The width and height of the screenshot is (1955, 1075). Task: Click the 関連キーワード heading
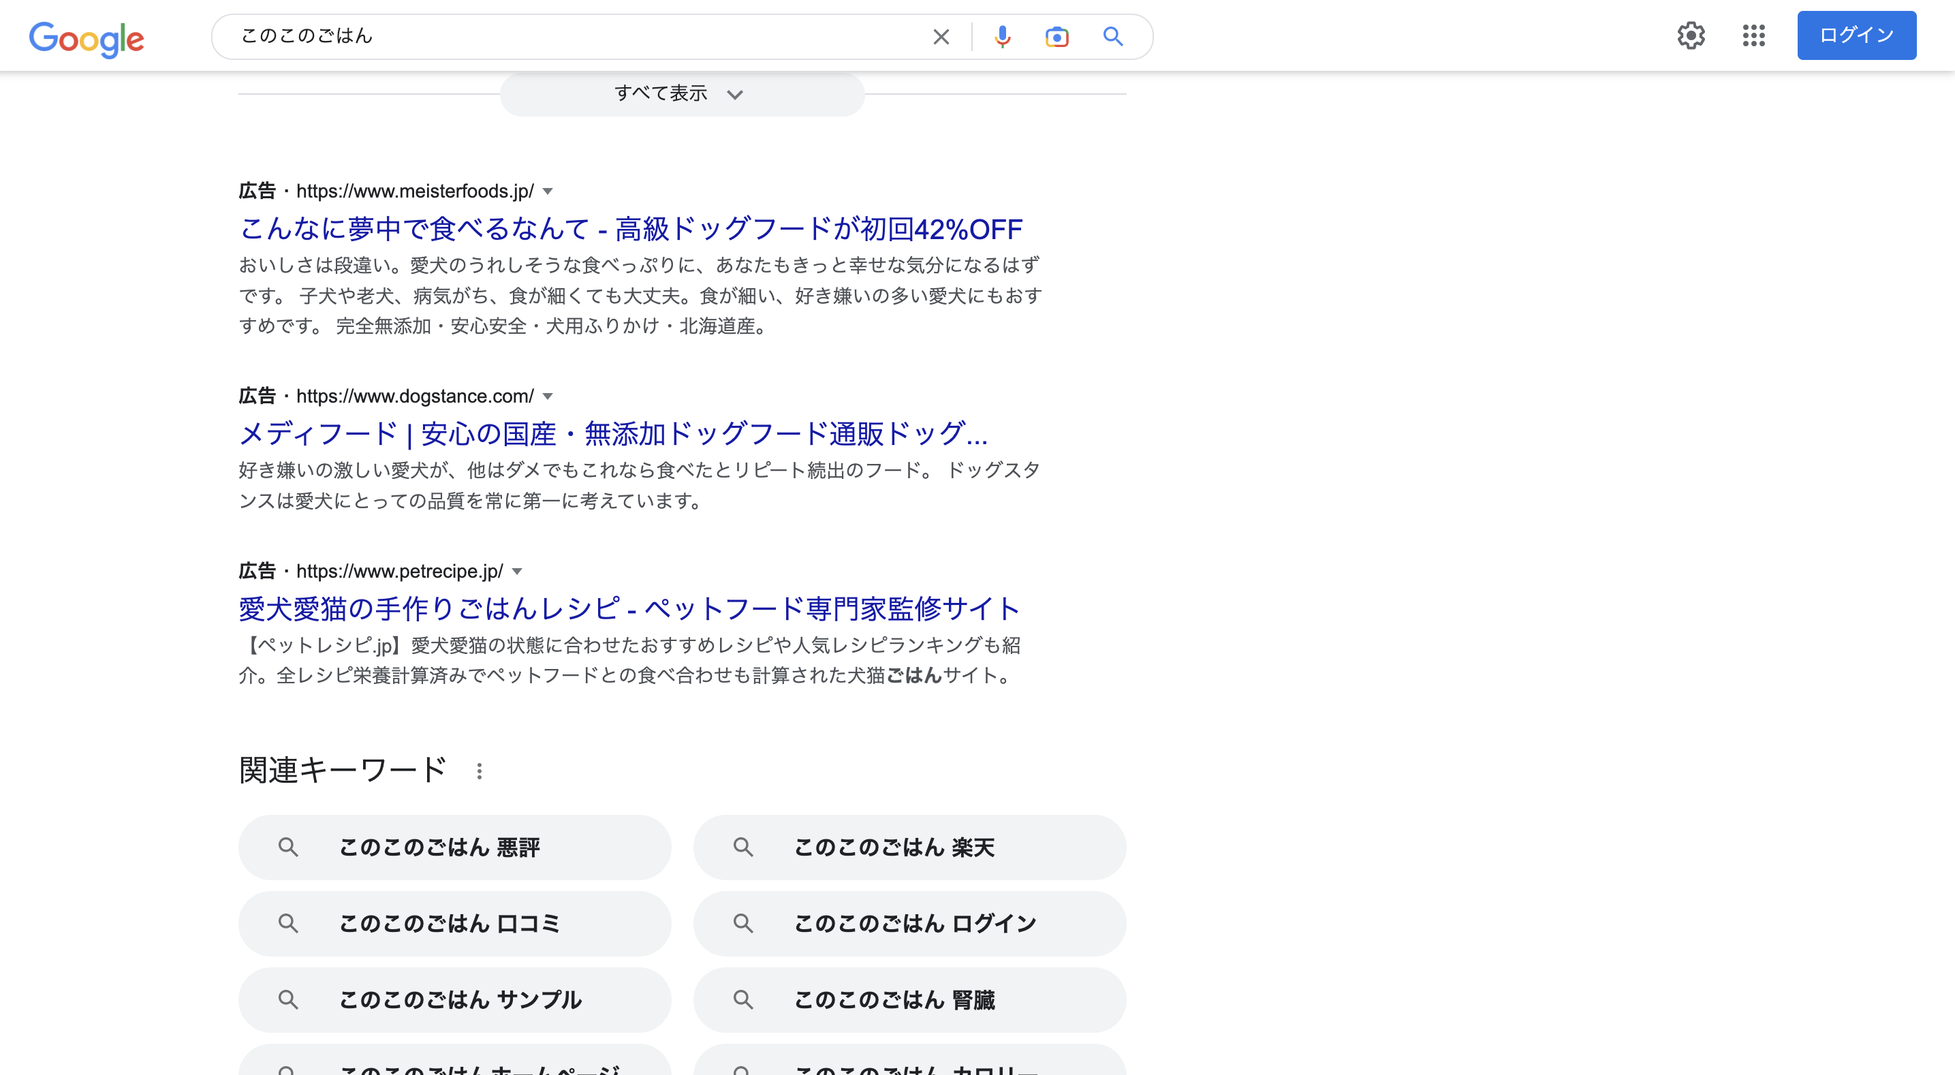click(343, 770)
